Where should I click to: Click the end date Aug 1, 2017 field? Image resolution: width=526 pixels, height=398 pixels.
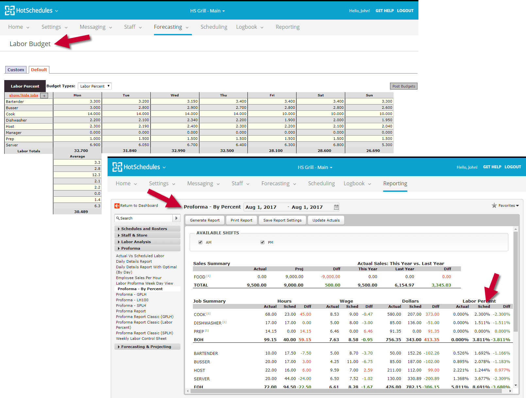coord(307,207)
